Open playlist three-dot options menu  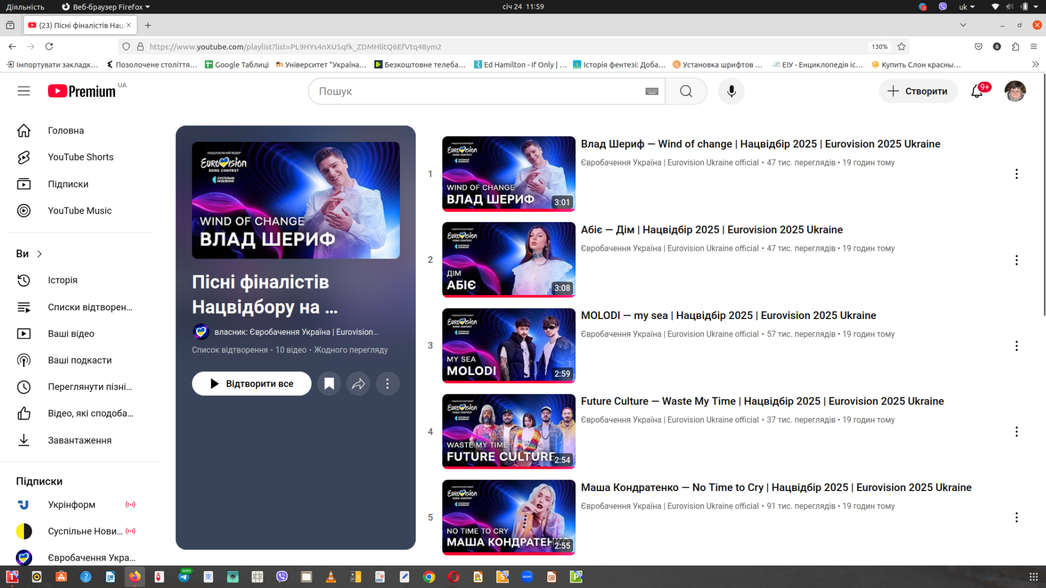[388, 384]
